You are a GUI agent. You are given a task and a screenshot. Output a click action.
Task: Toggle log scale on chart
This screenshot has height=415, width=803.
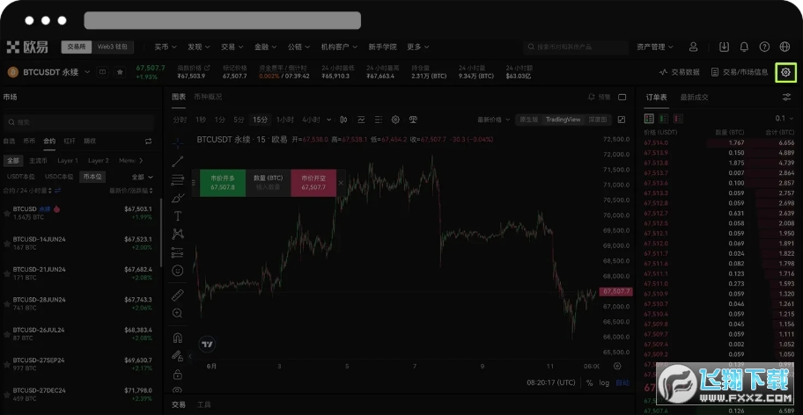(604, 382)
